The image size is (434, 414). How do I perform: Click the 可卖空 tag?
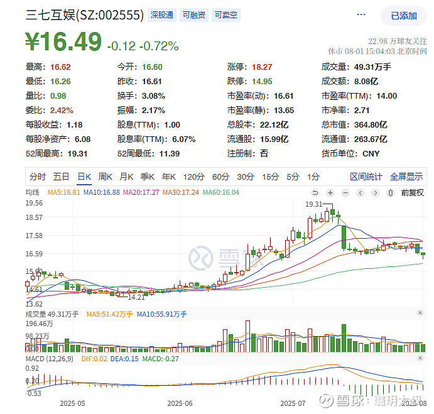(x=226, y=14)
